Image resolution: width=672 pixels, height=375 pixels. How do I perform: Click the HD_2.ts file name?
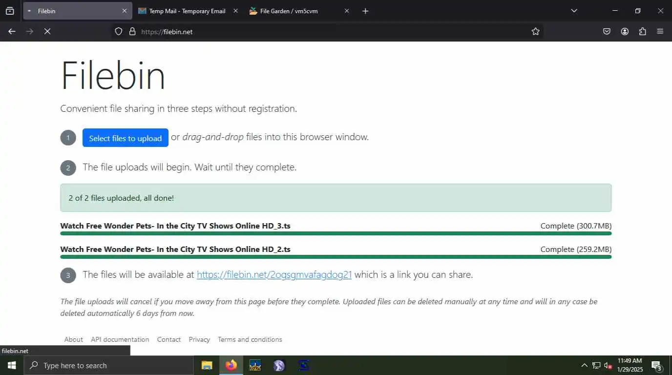click(x=175, y=249)
